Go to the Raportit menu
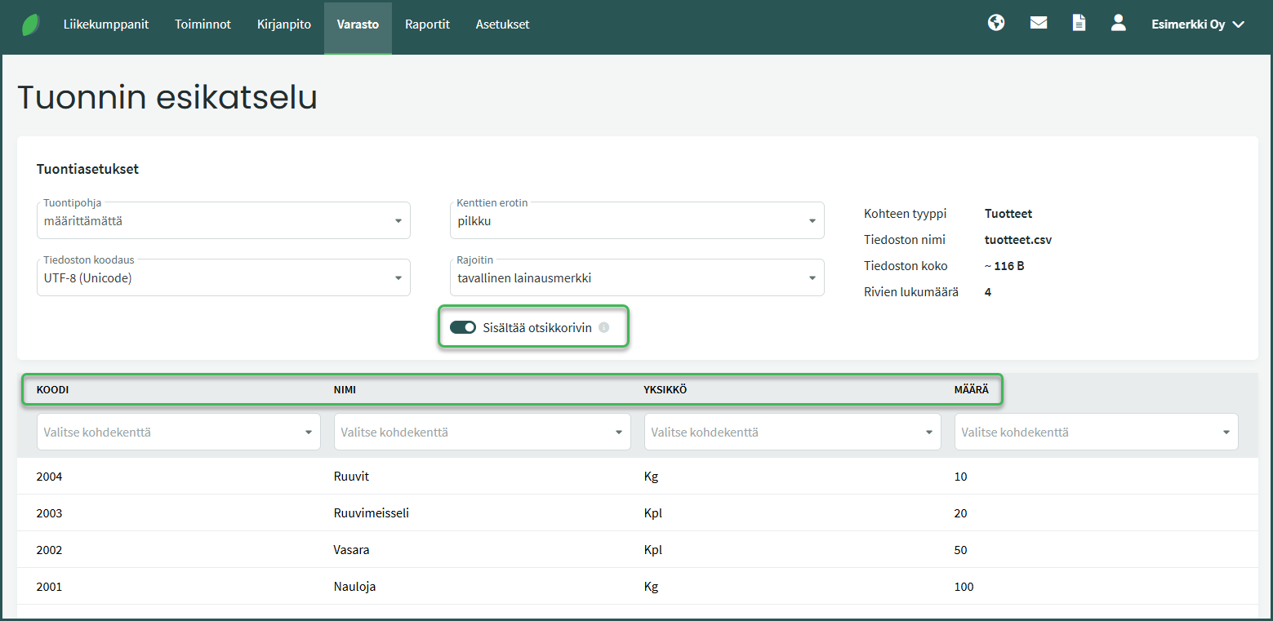The height and width of the screenshot is (621, 1273). click(427, 24)
